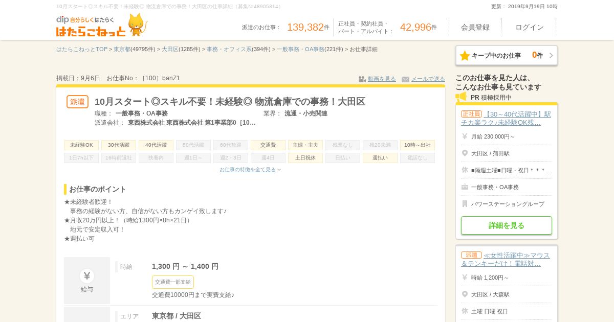Click the 交通費 feature tag

coord(268,145)
